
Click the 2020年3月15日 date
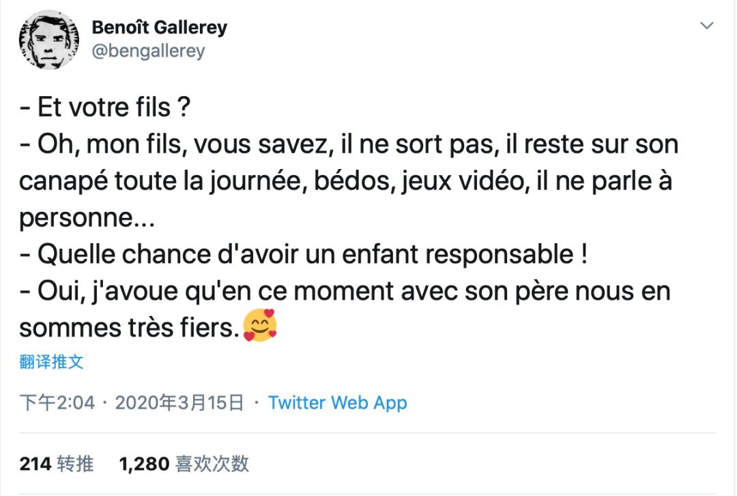point(179,403)
